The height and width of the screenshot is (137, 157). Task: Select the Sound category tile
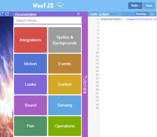[x=31, y=105]
